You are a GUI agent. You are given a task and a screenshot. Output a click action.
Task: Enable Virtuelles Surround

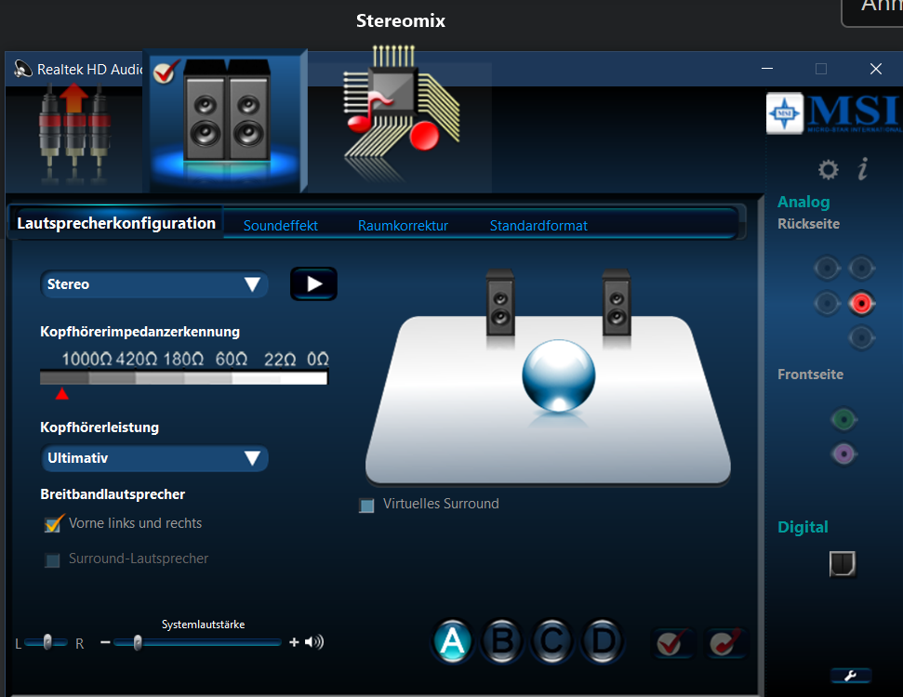click(366, 505)
